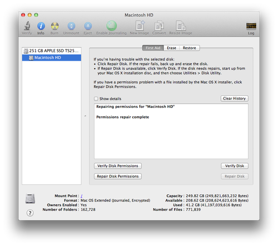Click the Verify Disk button

[235, 166]
